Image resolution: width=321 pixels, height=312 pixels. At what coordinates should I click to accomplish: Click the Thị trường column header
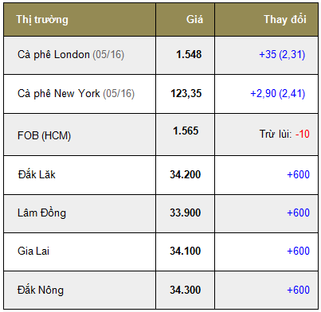tap(42, 20)
